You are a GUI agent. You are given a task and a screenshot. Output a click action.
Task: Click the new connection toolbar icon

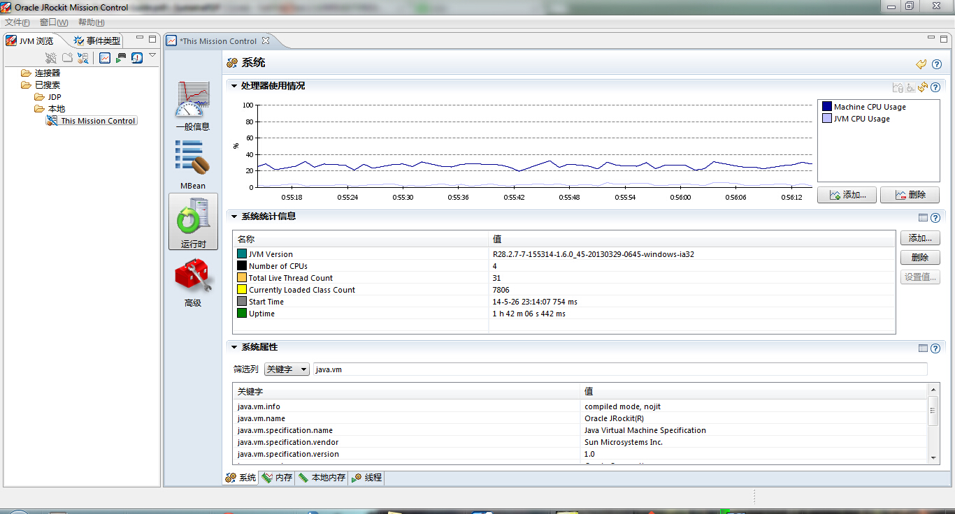(x=51, y=58)
